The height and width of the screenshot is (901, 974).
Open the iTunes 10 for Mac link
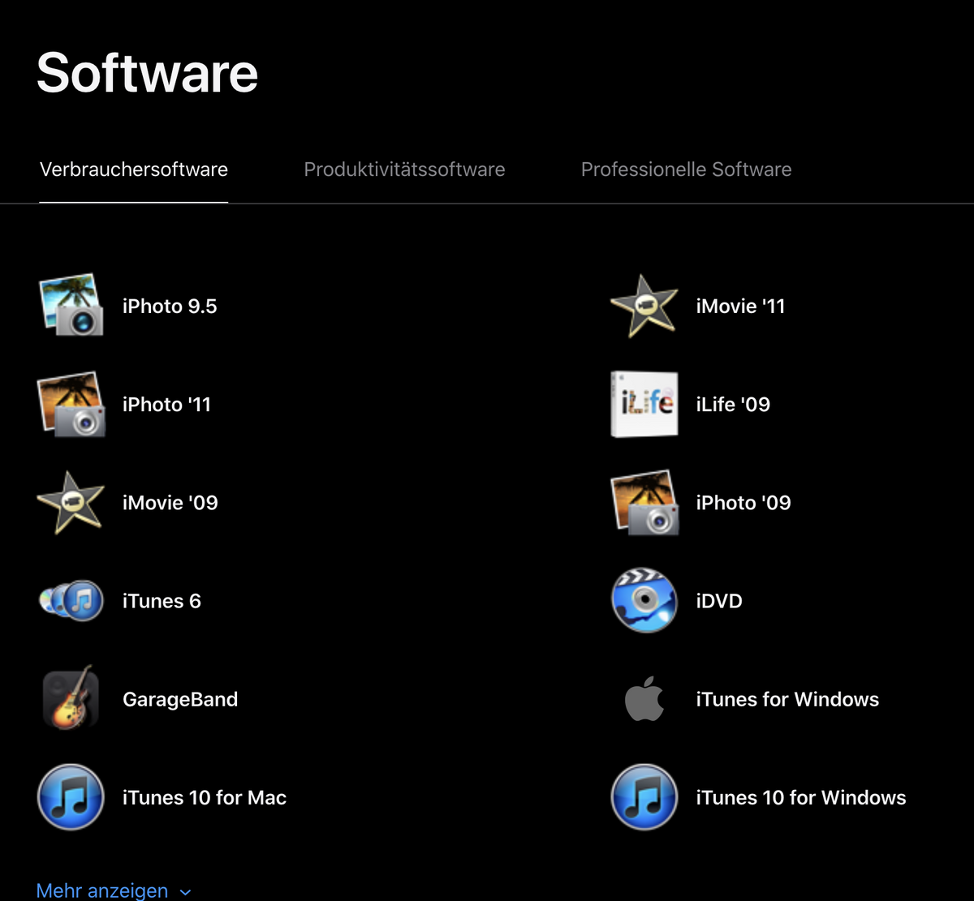[205, 797]
